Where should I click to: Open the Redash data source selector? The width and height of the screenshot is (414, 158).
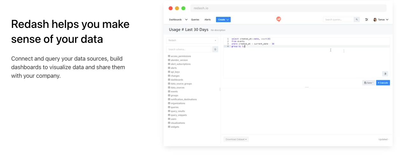pyautogui.click(x=192, y=40)
